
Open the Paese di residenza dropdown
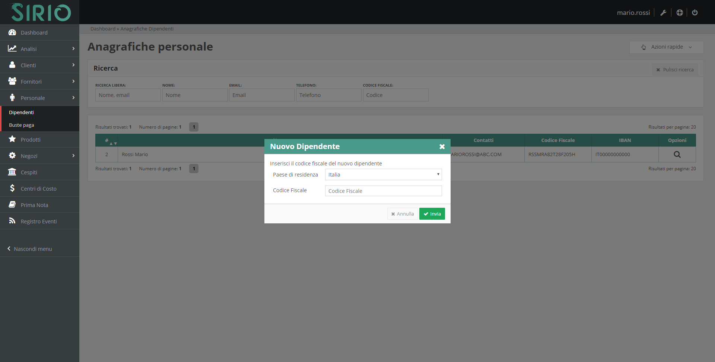384,175
